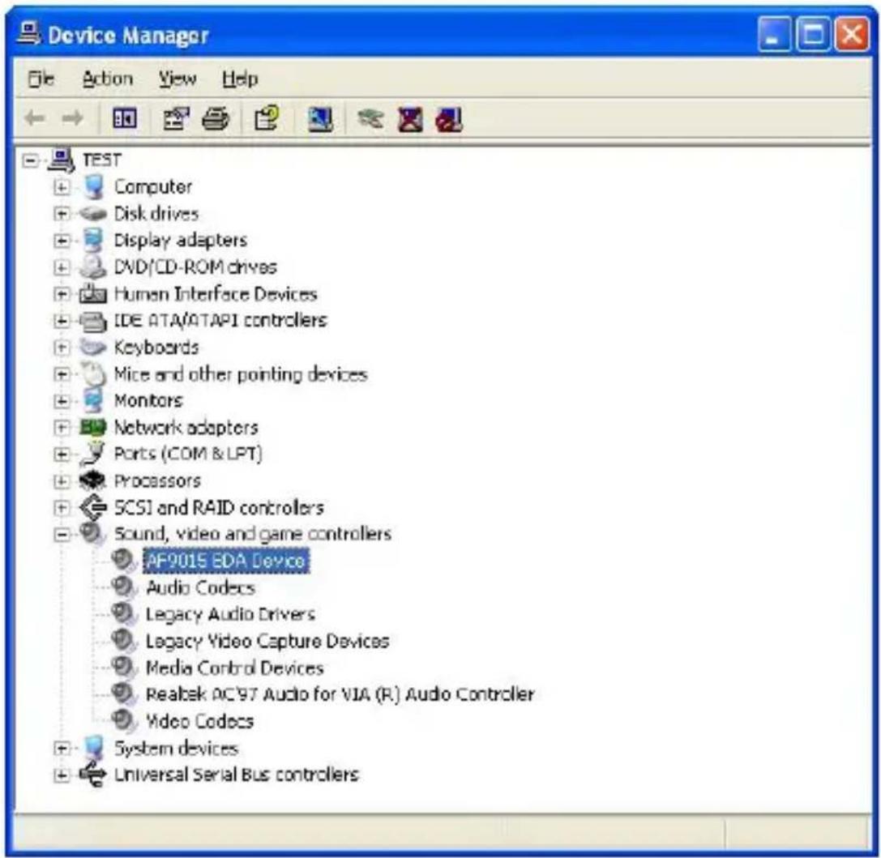Select the DVD/CD-ROM drives label

pyautogui.click(x=195, y=267)
